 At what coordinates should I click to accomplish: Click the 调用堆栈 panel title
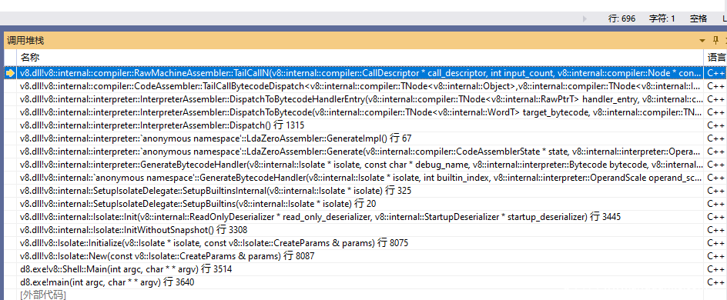(x=25, y=41)
